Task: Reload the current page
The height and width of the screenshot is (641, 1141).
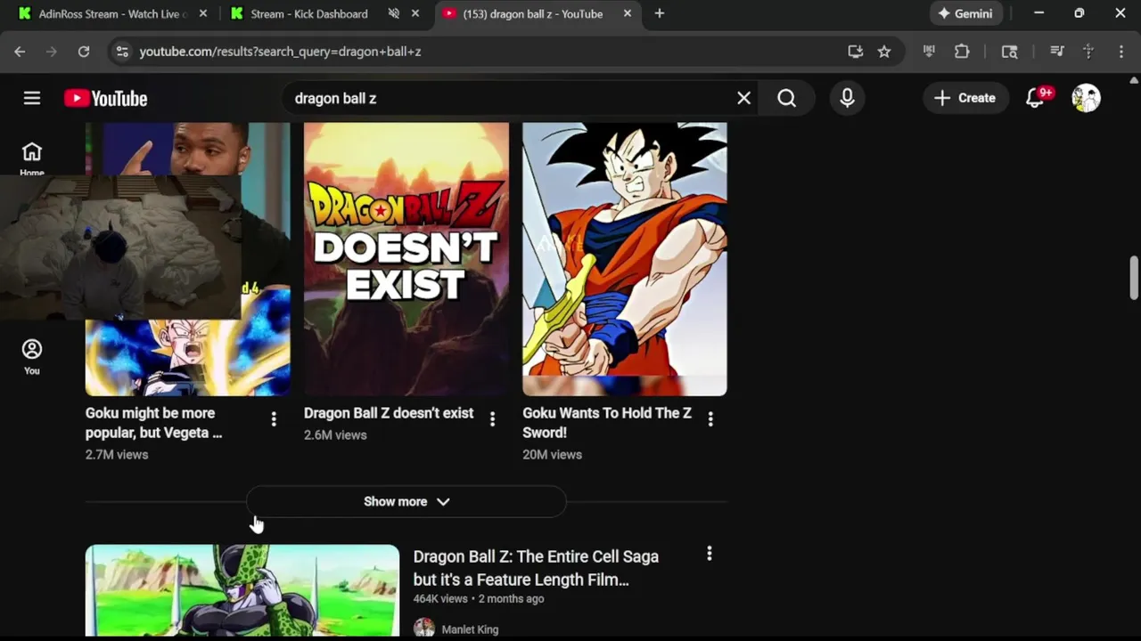Action: [x=84, y=52]
